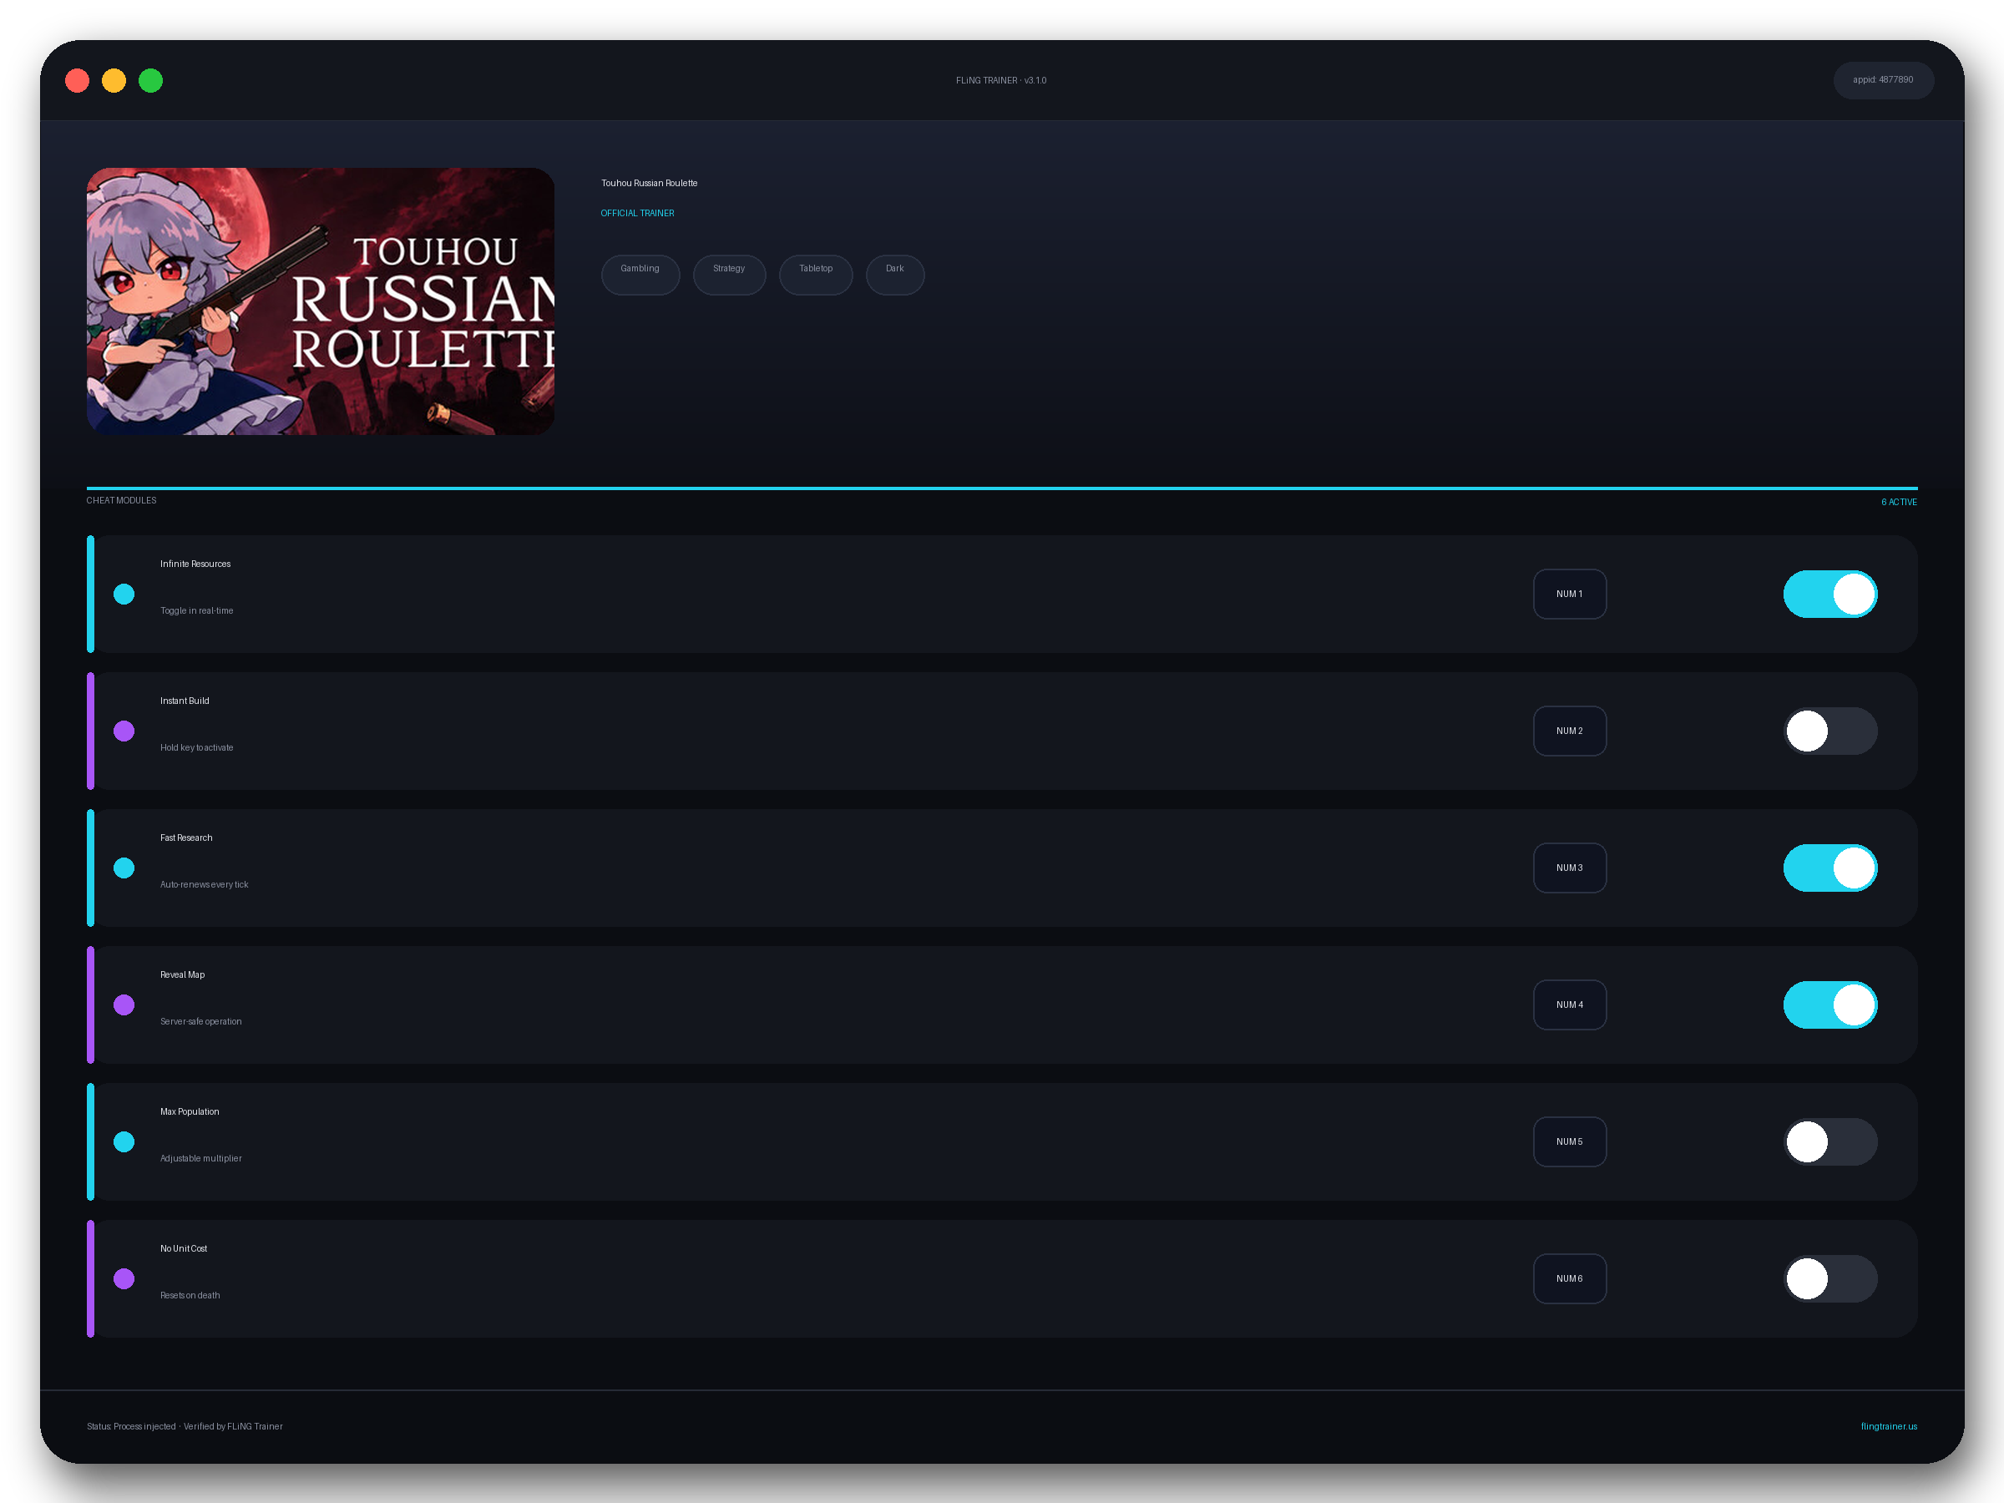Click the Tabletop tag chip

(x=815, y=275)
